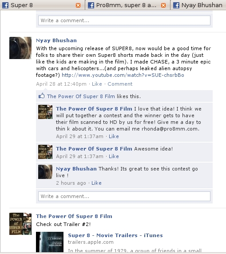Open Super 8 - Movie Trailers - iTunes link
Viewport: 226px width, 254px height.
click(115, 235)
